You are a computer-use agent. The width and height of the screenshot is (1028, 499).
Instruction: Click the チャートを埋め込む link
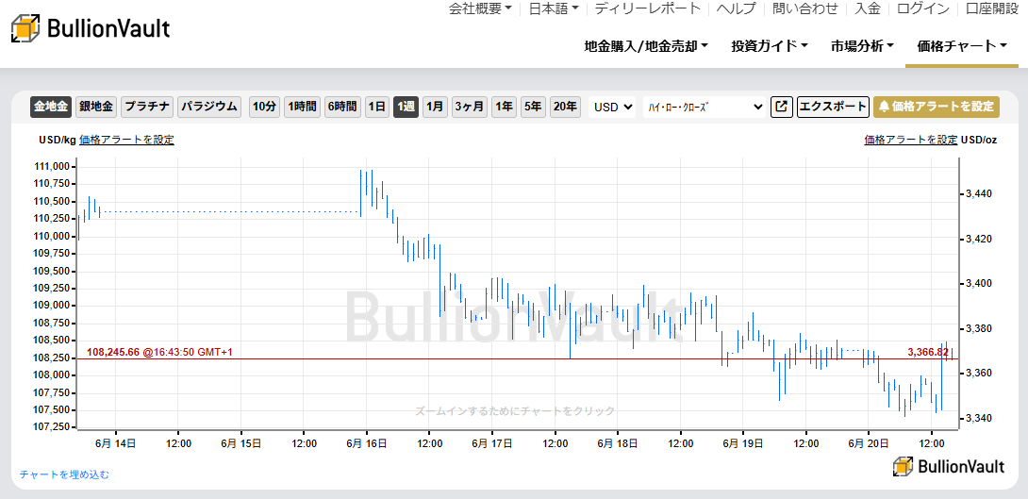tap(64, 474)
